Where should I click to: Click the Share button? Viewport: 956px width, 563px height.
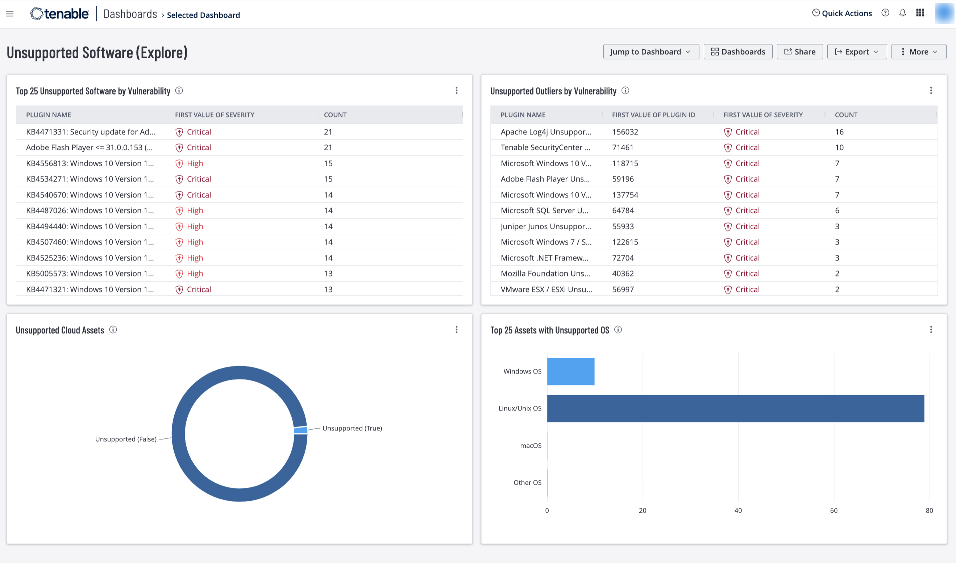click(x=800, y=51)
